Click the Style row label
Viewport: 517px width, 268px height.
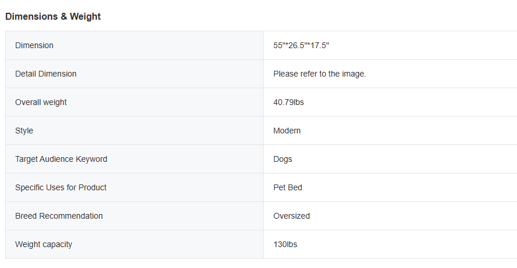tap(24, 131)
